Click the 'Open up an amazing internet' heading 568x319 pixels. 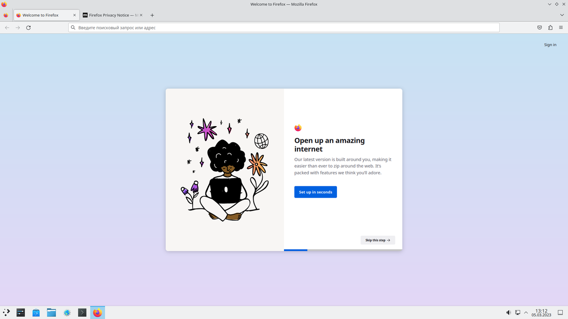[329, 145]
